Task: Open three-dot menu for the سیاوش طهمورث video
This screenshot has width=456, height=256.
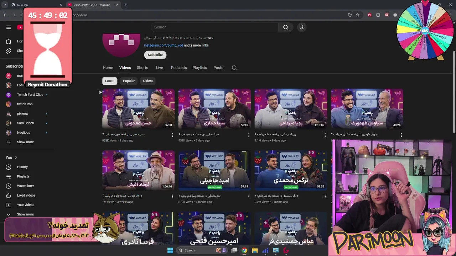Action: tap(401, 135)
